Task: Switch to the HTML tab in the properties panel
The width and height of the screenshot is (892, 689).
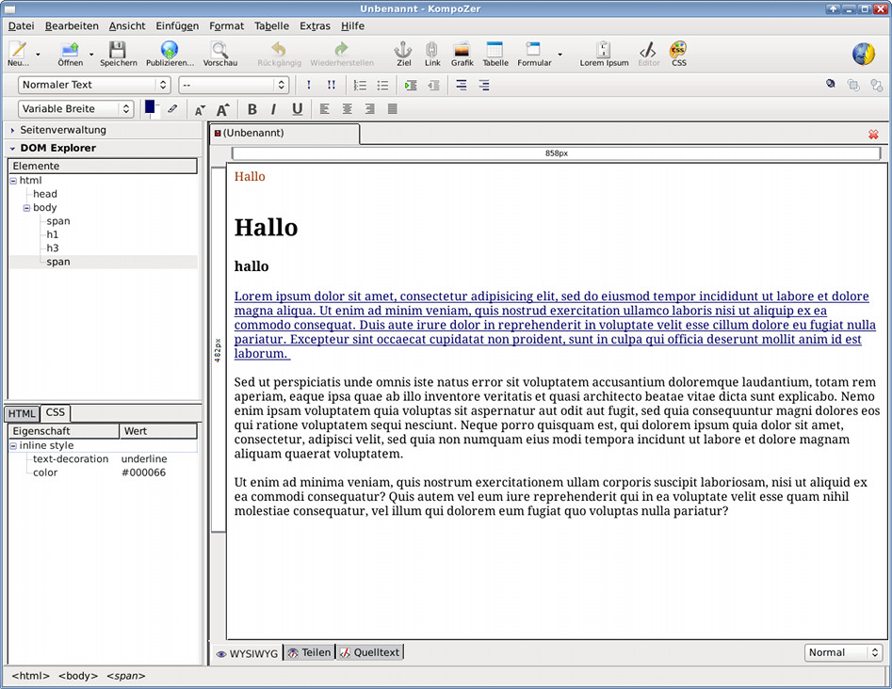Action: 22,414
